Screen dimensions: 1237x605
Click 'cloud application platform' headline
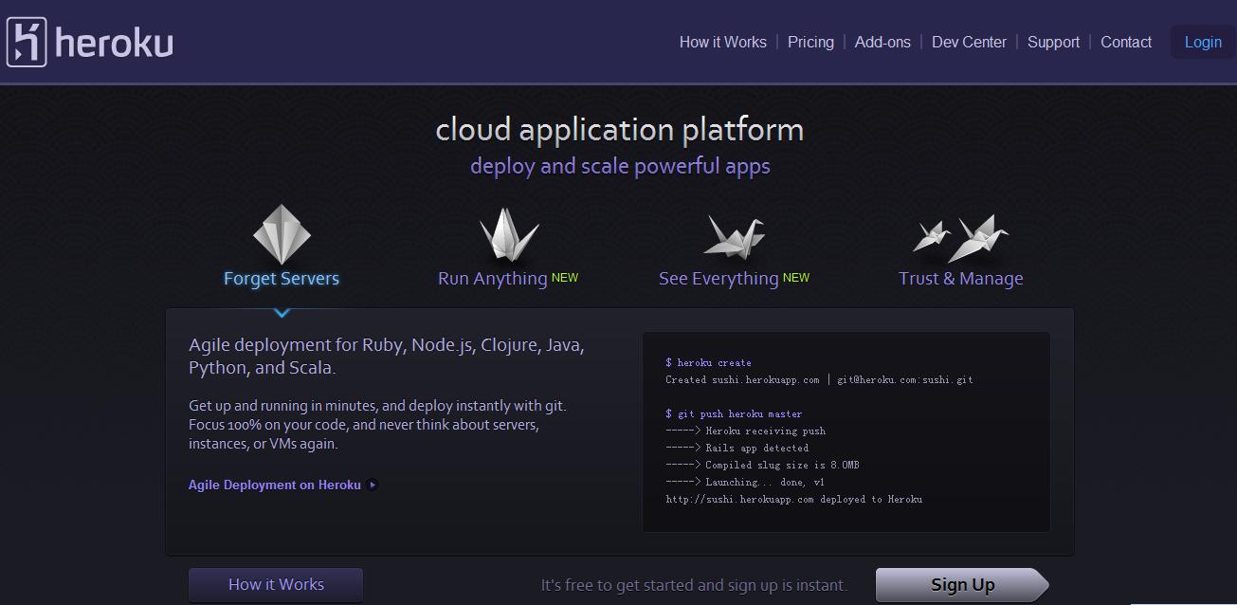[x=619, y=129]
